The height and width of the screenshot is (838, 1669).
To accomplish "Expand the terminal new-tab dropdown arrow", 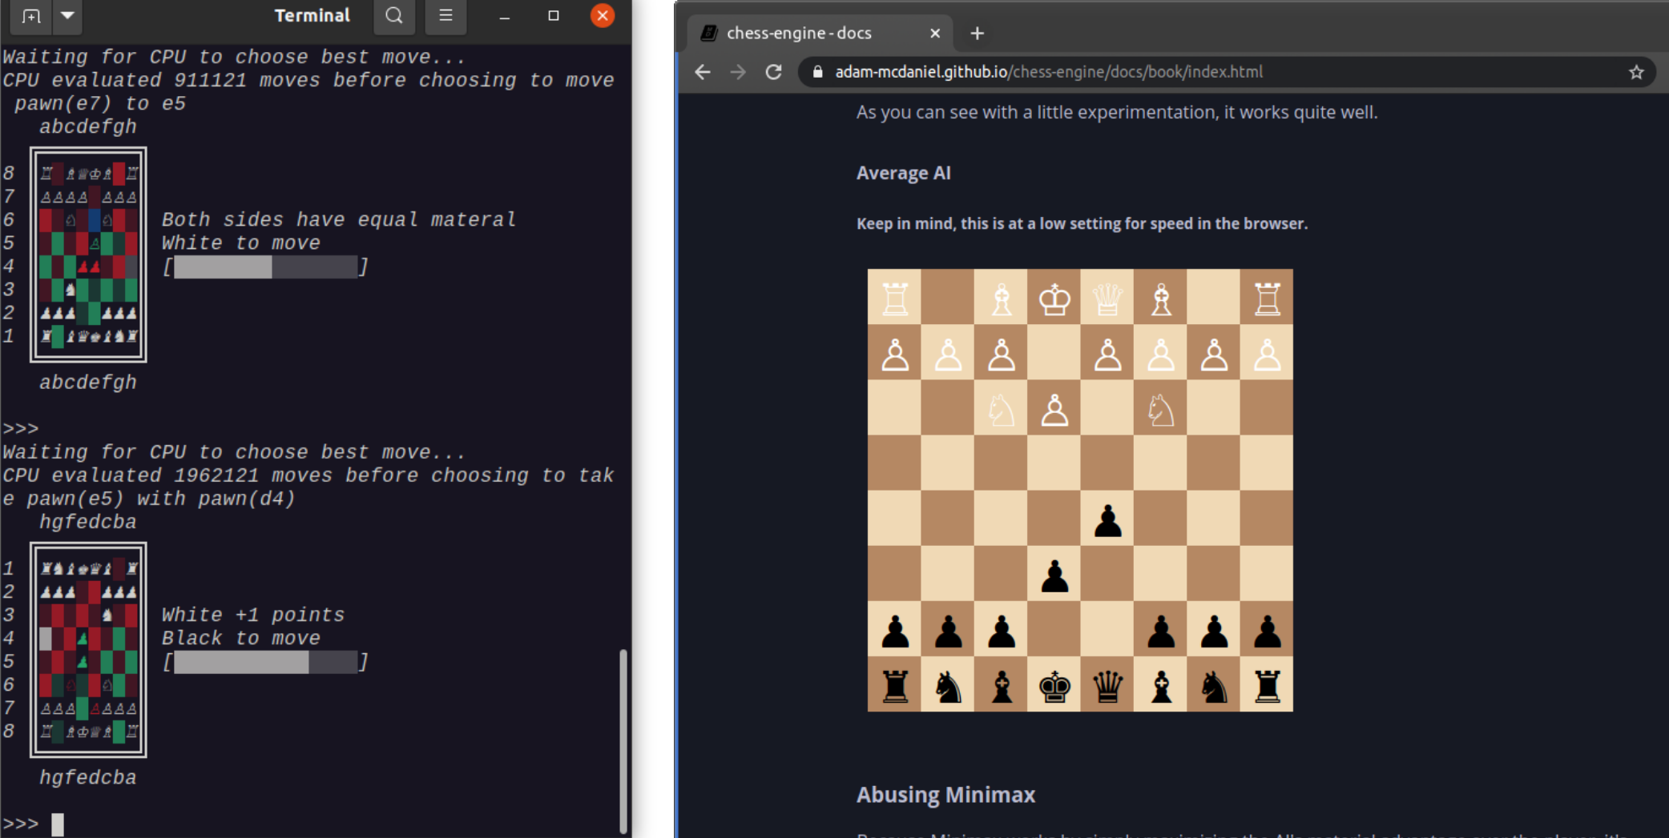I will pos(68,16).
